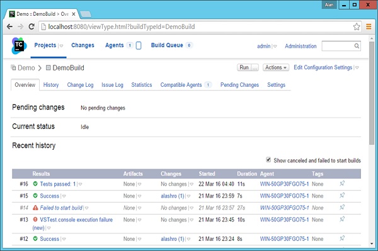Open the Settings tab

click(277, 85)
